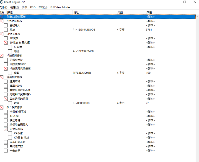Click the address P->13E14A1D0D8
The width and height of the screenshot is (199, 162).
(84, 30)
